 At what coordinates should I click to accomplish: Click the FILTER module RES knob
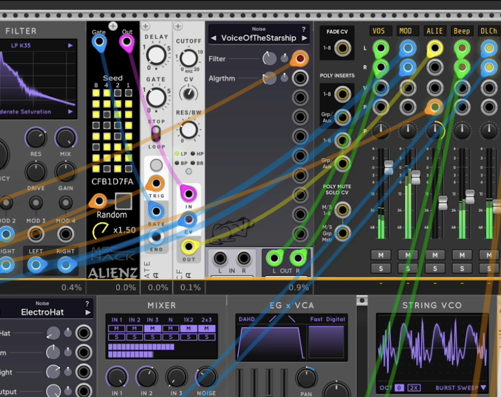click(x=36, y=138)
